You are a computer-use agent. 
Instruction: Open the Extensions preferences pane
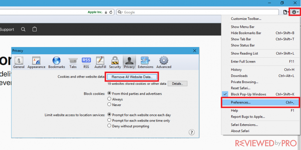[x=146, y=62]
